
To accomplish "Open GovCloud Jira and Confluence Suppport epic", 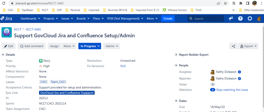I will (67, 93).
